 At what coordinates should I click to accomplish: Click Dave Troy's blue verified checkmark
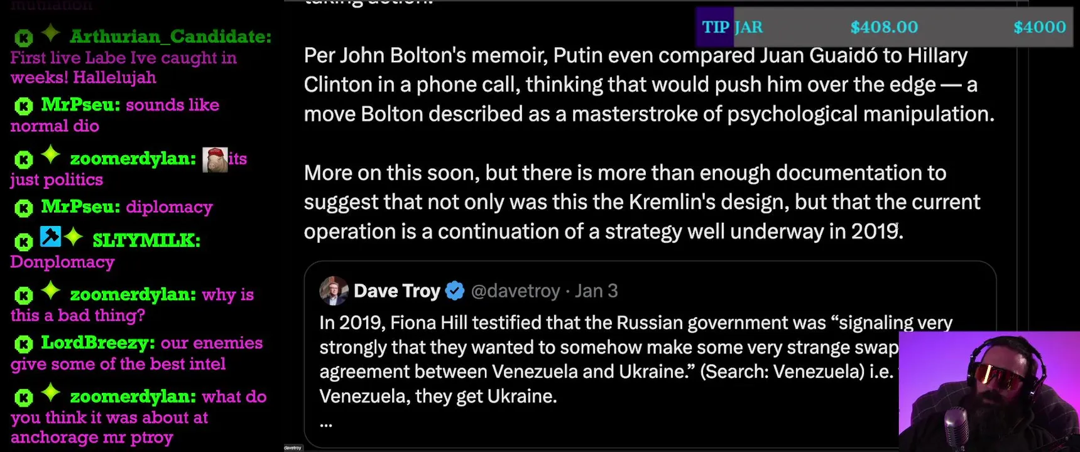coord(455,291)
